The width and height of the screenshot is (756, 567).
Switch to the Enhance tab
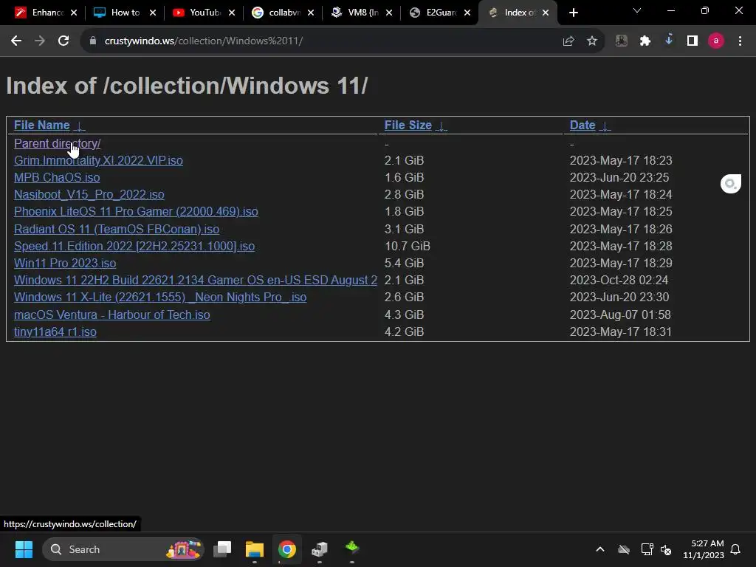pyautogui.click(x=41, y=13)
